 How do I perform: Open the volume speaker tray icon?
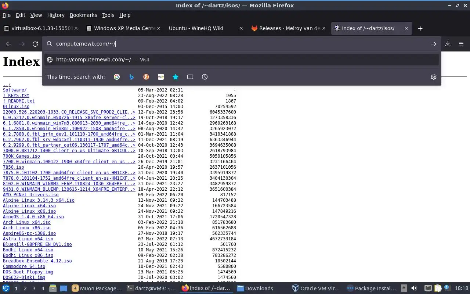(414, 288)
